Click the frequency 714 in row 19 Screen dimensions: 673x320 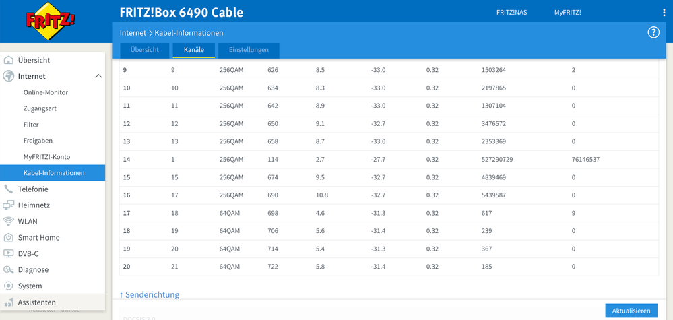[273, 249]
